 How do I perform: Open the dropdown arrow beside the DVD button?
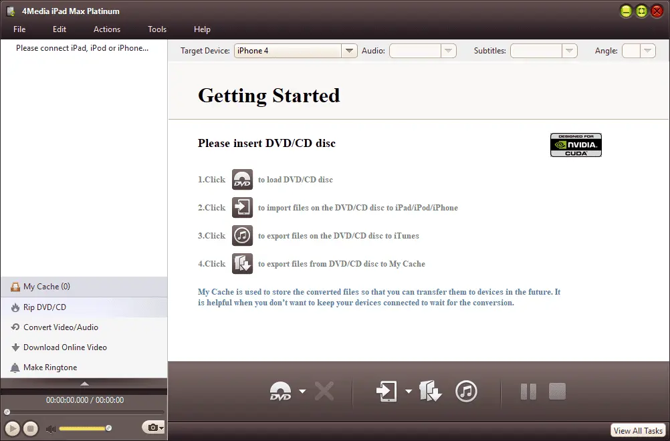(302, 391)
